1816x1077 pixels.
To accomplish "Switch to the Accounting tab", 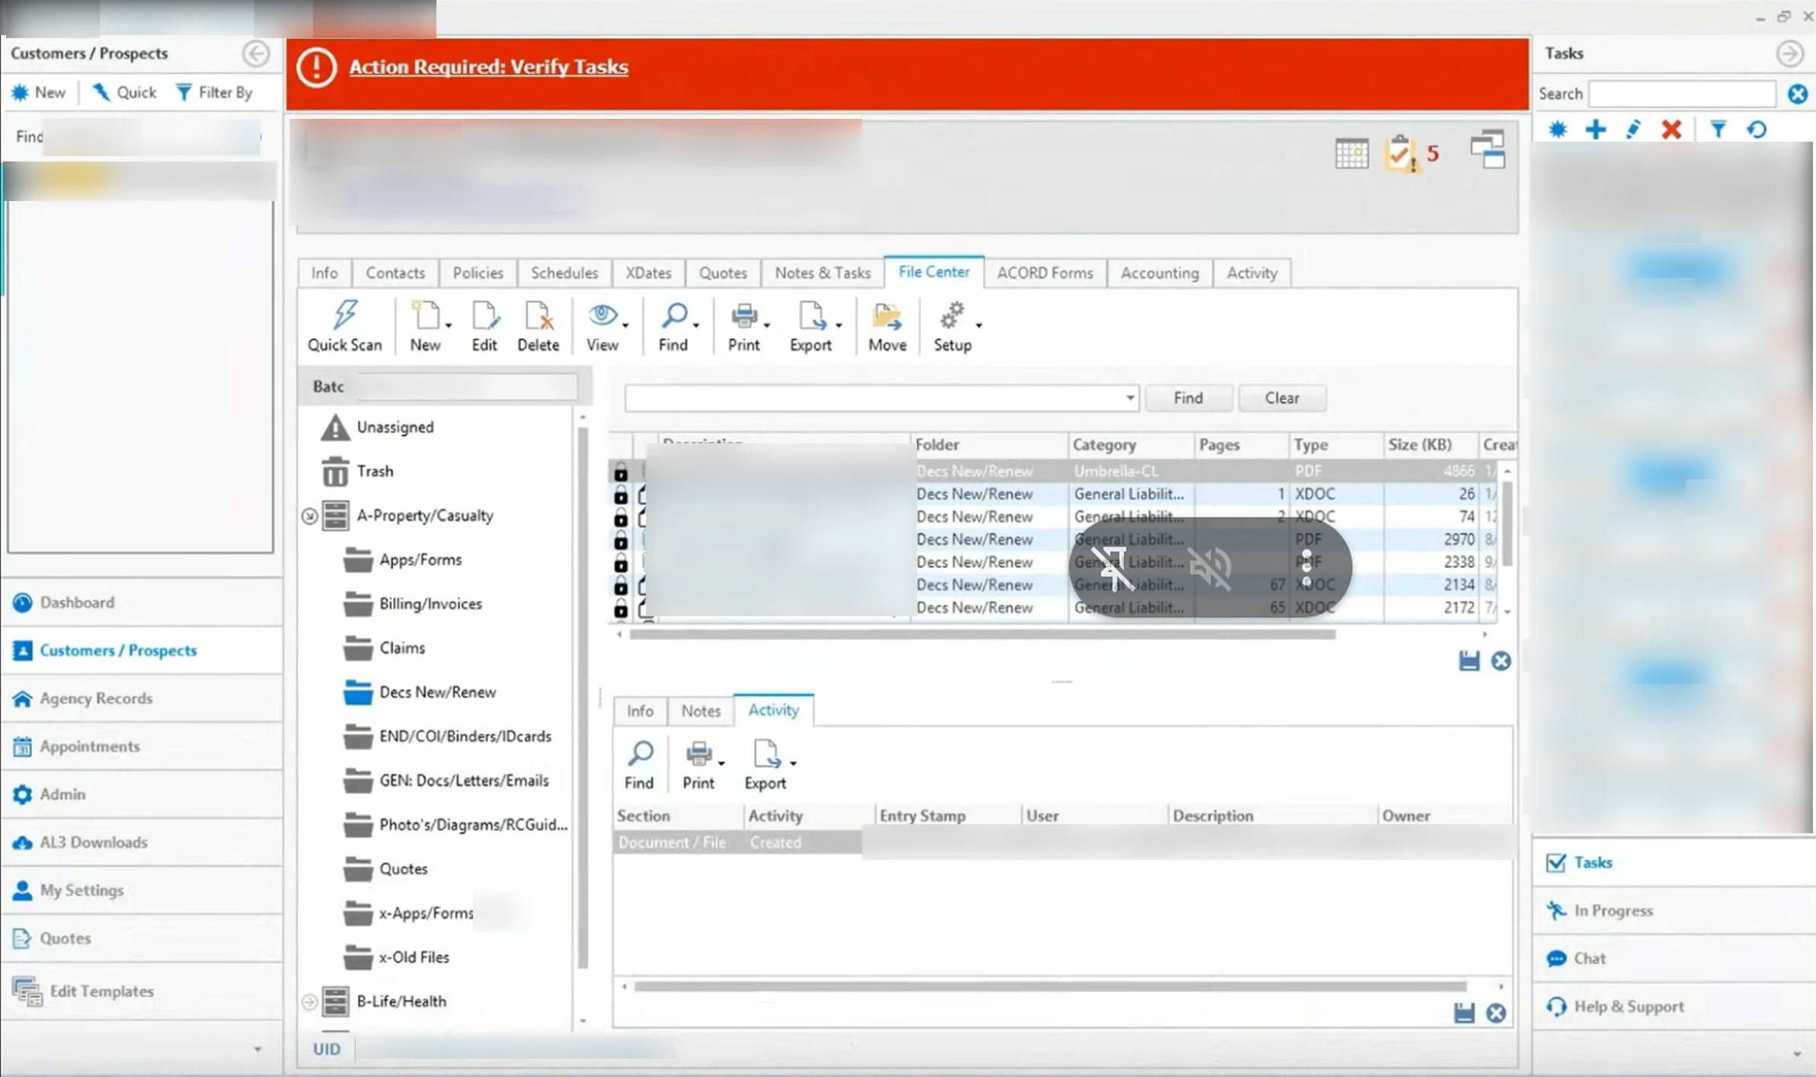I will click(x=1159, y=273).
